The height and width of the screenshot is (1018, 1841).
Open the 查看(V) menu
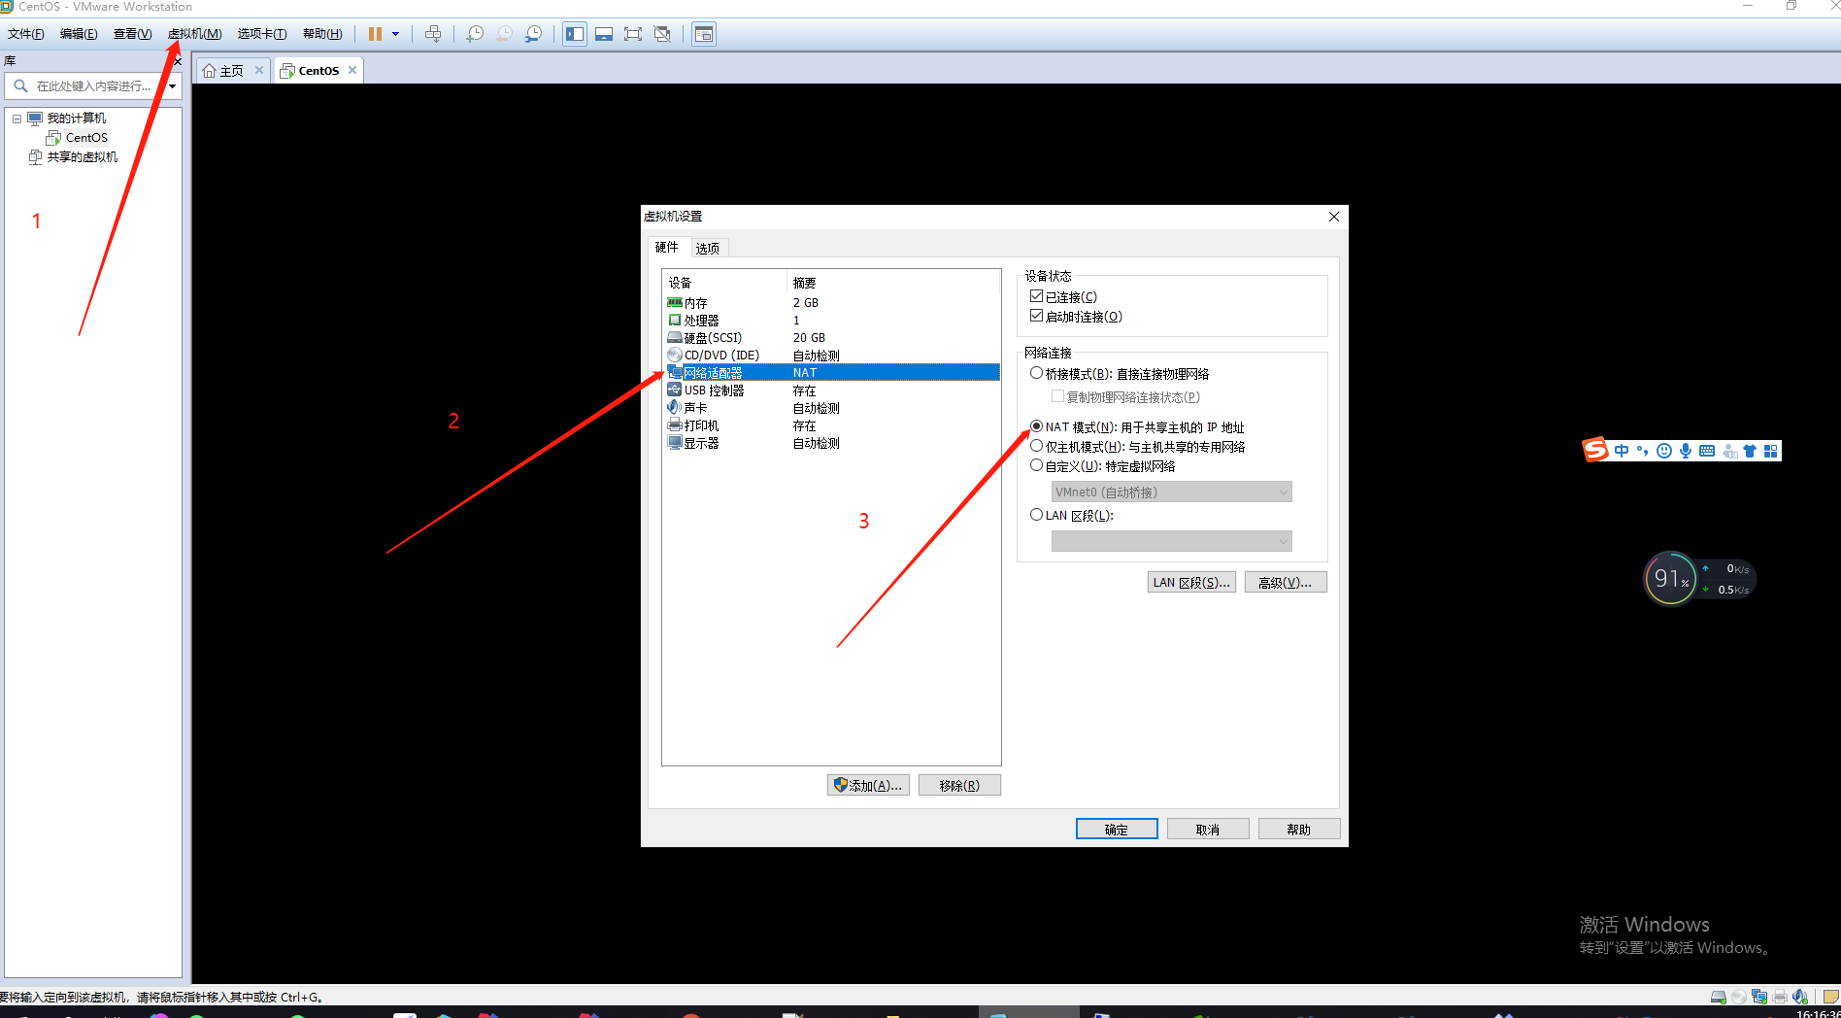tap(132, 34)
